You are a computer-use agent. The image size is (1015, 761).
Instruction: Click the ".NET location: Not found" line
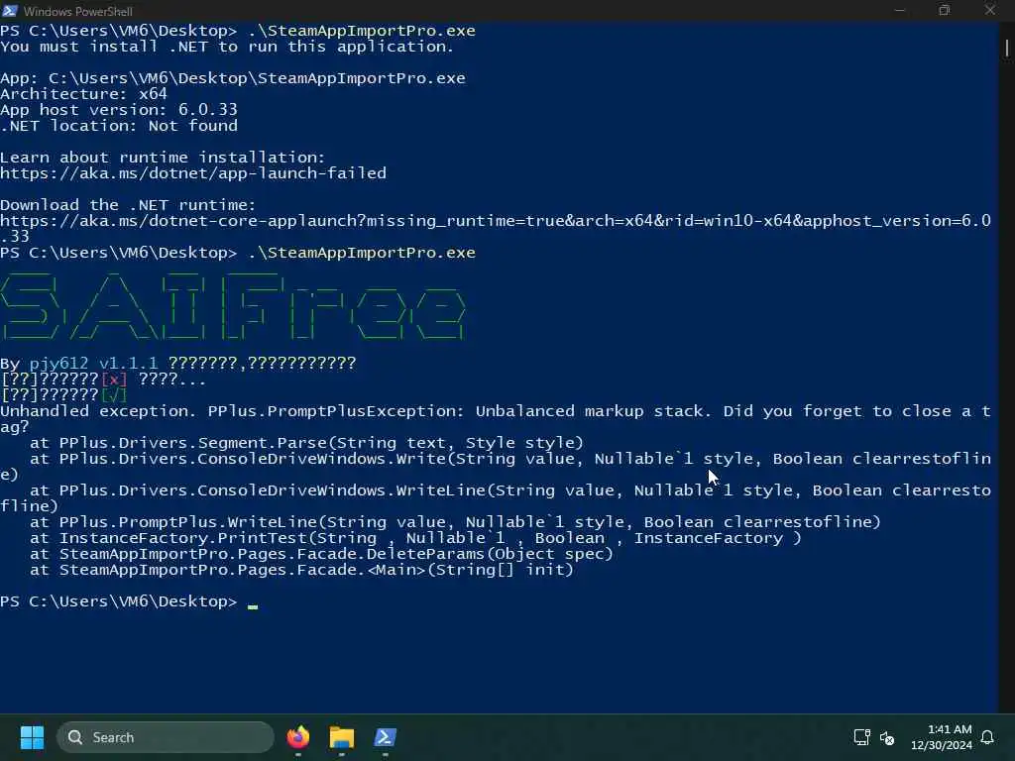[119, 126]
